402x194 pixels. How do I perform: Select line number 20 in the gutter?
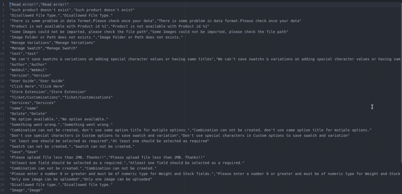3,108
